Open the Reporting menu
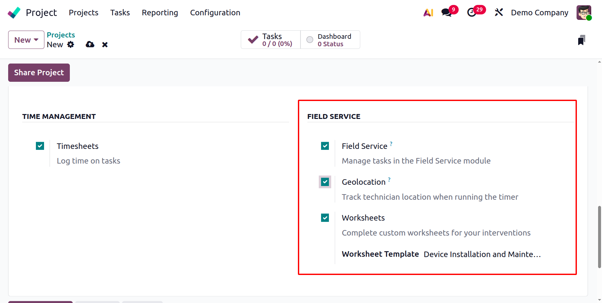This screenshot has width=602, height=303. [x=160, y=13]
